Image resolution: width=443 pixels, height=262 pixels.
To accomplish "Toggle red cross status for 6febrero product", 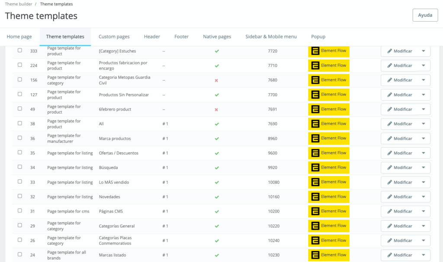I will tap(216, 110).
